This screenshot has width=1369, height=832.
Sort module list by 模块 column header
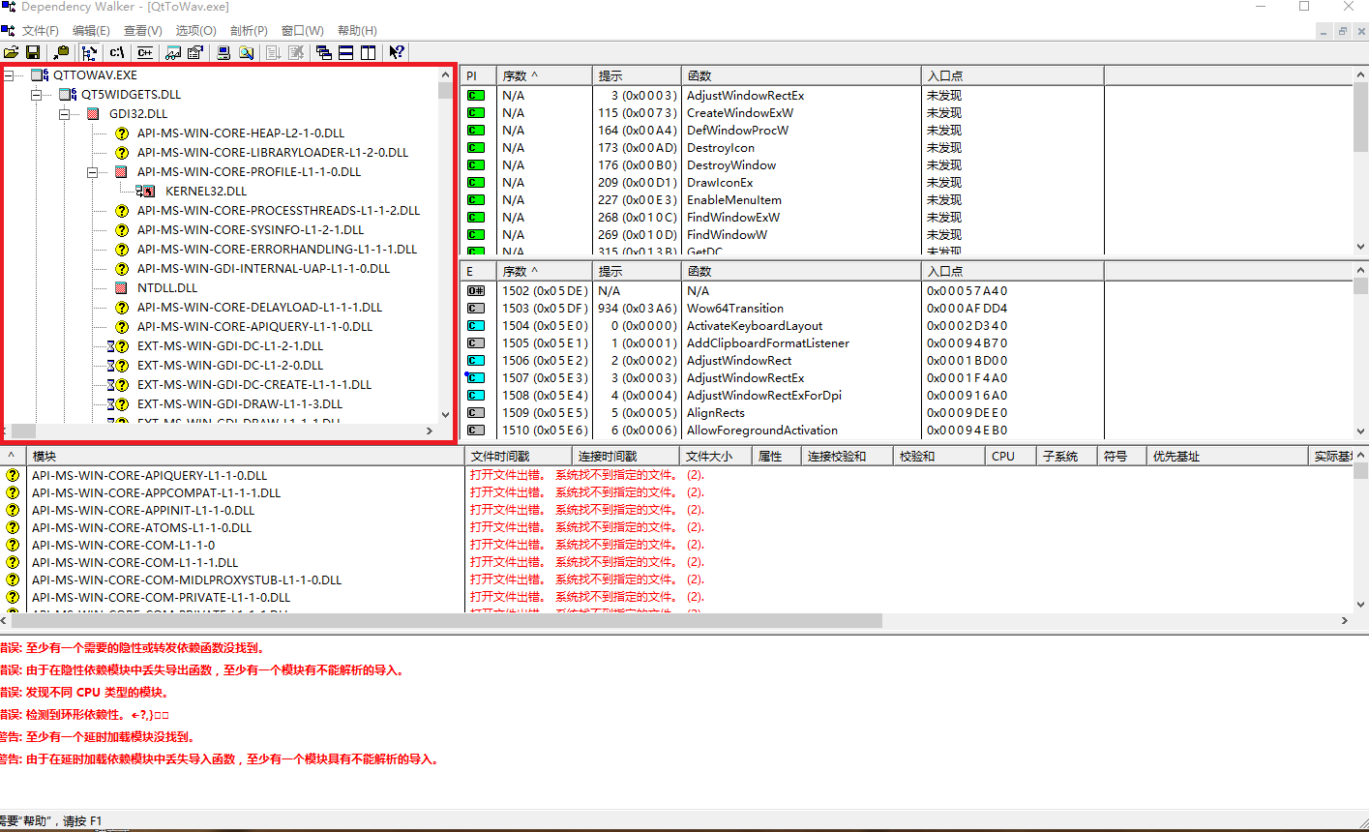245,456
